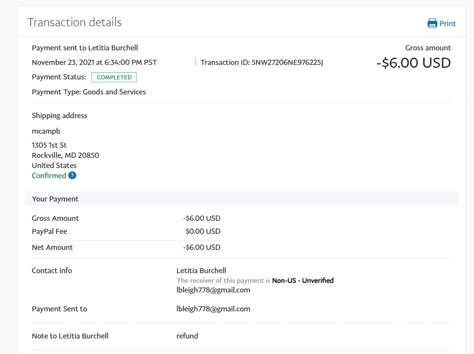Click the printer icon beside Print
474x354 pixels.
coord(432,23)
